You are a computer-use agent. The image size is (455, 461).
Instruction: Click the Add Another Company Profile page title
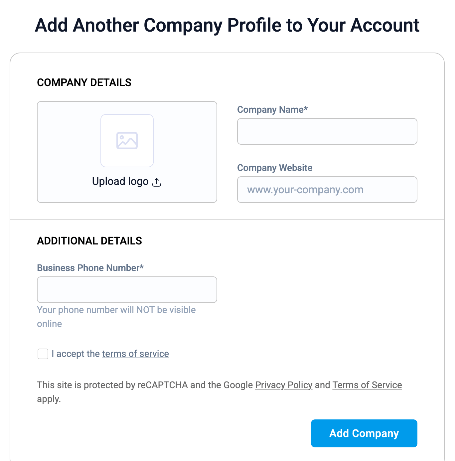point(227,25)
